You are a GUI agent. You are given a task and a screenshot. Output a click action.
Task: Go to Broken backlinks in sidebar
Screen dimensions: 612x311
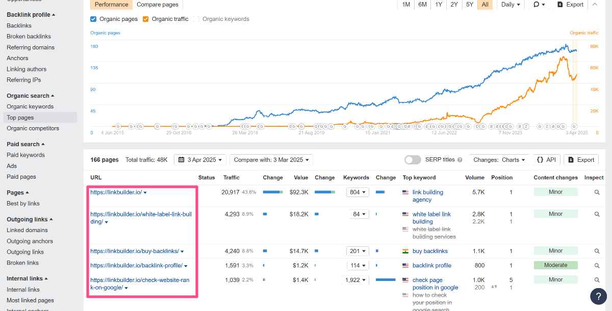[x=29, y=37]
